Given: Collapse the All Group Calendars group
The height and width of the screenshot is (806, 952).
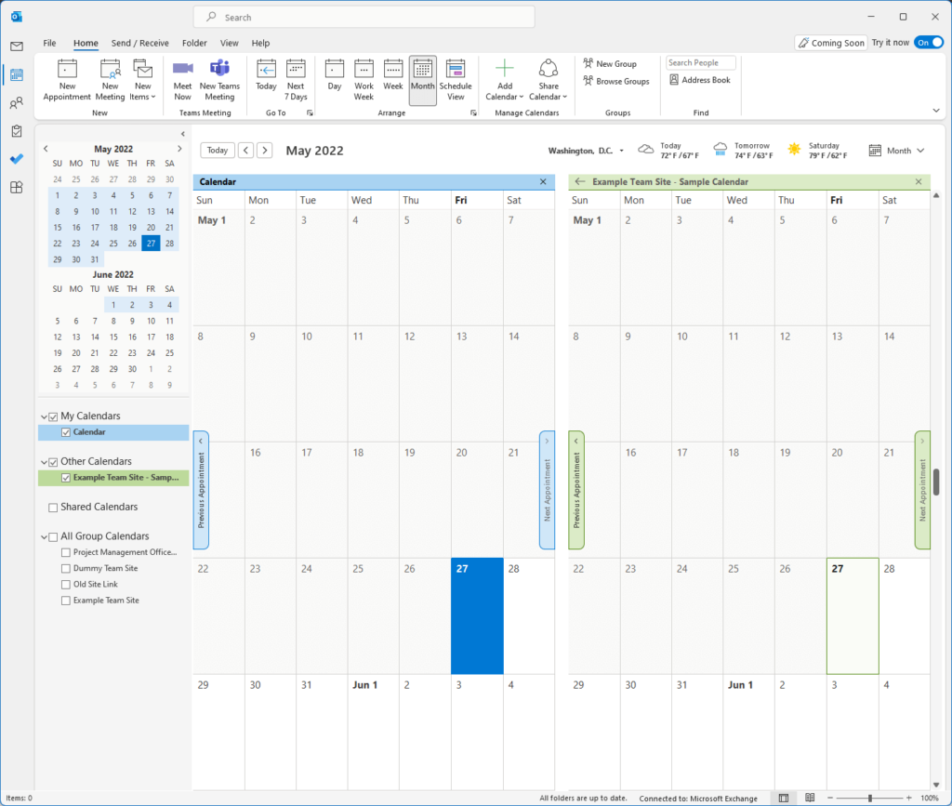Looking at the screenshot, I should (x=44, y=536).
